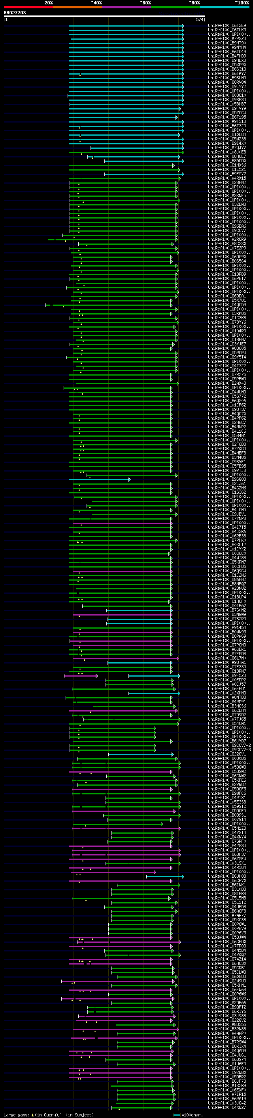Viewport: 253px width, 1118px height.
Task: Select the UniRef100_Q617M0 entry
Action: click(227, 658)
